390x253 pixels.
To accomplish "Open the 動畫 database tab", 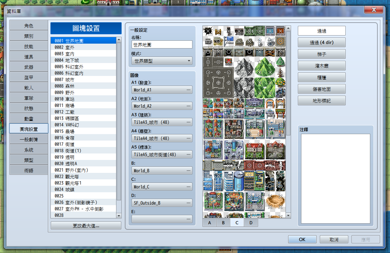I will tap(29, 119).
